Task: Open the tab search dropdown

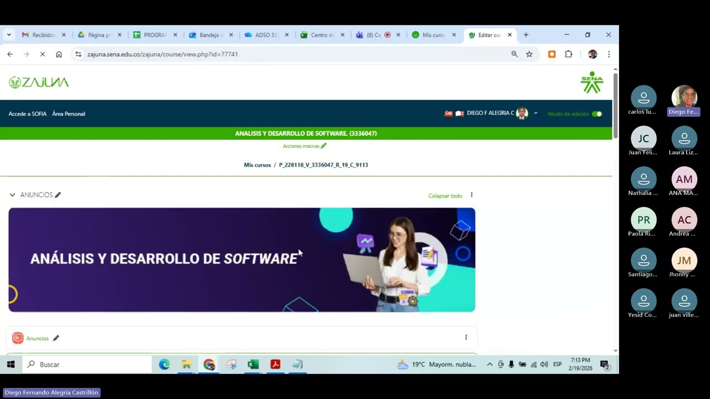Action: tap(9, 35)
